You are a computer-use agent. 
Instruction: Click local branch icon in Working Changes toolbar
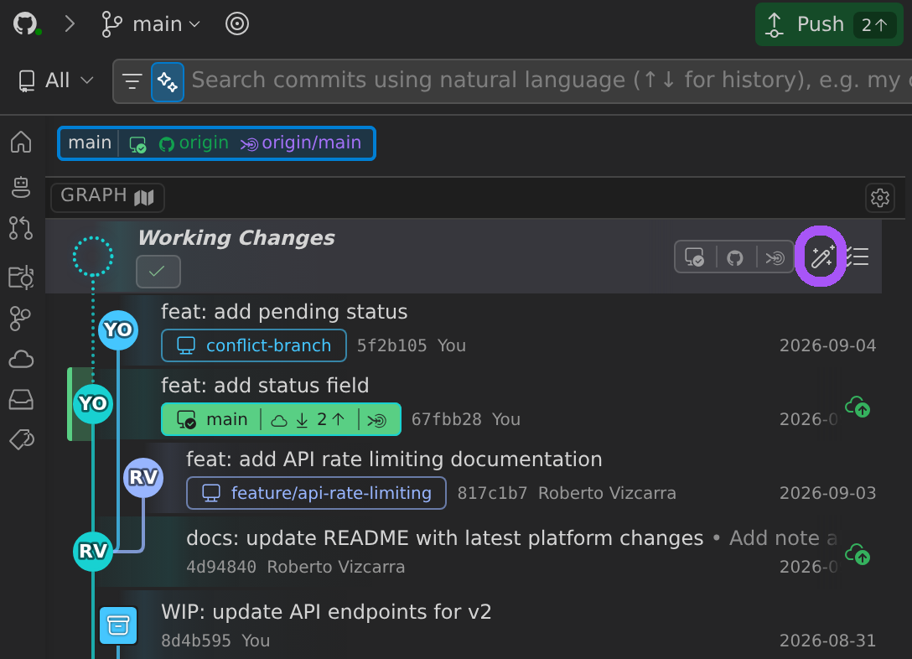point(694,257)
